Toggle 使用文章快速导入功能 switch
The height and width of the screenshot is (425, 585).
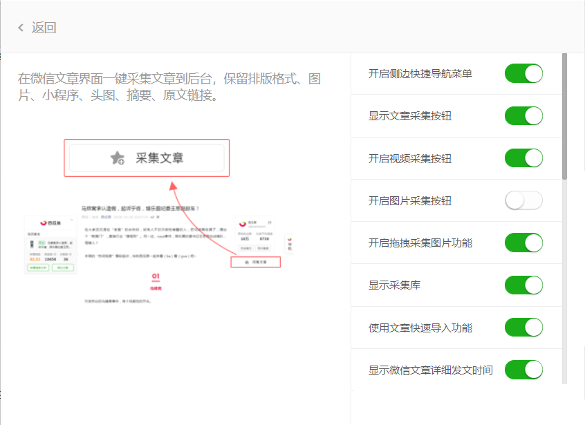[523, 328]
